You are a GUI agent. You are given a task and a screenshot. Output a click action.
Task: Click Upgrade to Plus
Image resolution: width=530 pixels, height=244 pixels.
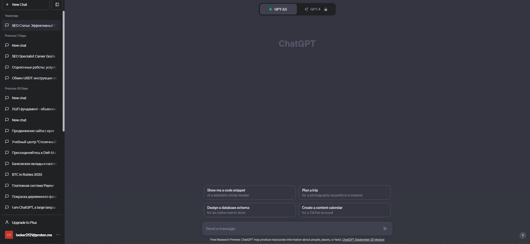[x=31, y=222]
